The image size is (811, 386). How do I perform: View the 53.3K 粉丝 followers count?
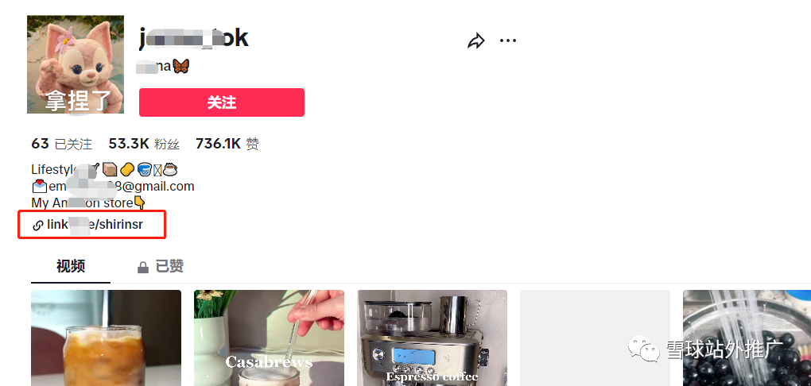point(144,144)
